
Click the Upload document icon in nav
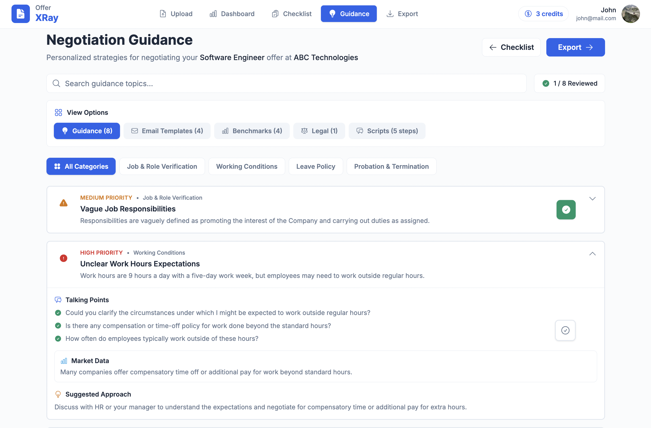click(x=163, y=14)
